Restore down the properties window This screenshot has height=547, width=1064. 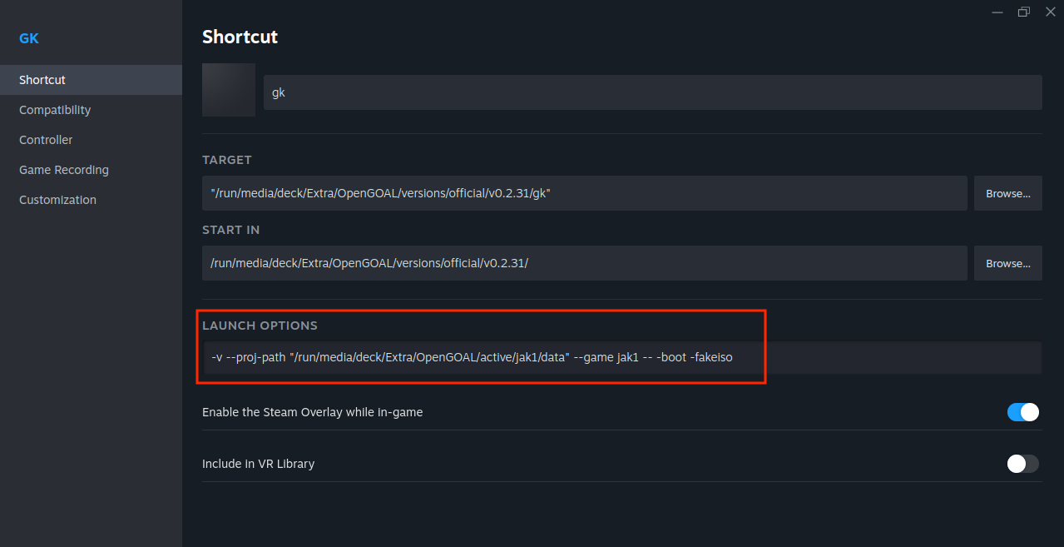[x=1023, y=12]
